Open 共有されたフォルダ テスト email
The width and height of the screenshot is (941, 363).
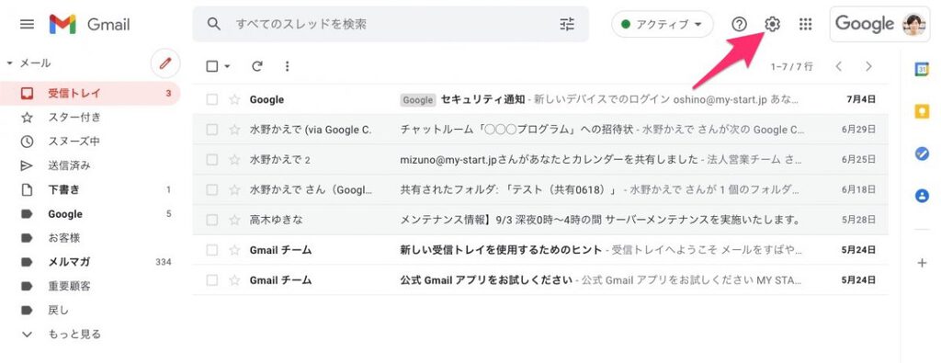pos(540,189)
